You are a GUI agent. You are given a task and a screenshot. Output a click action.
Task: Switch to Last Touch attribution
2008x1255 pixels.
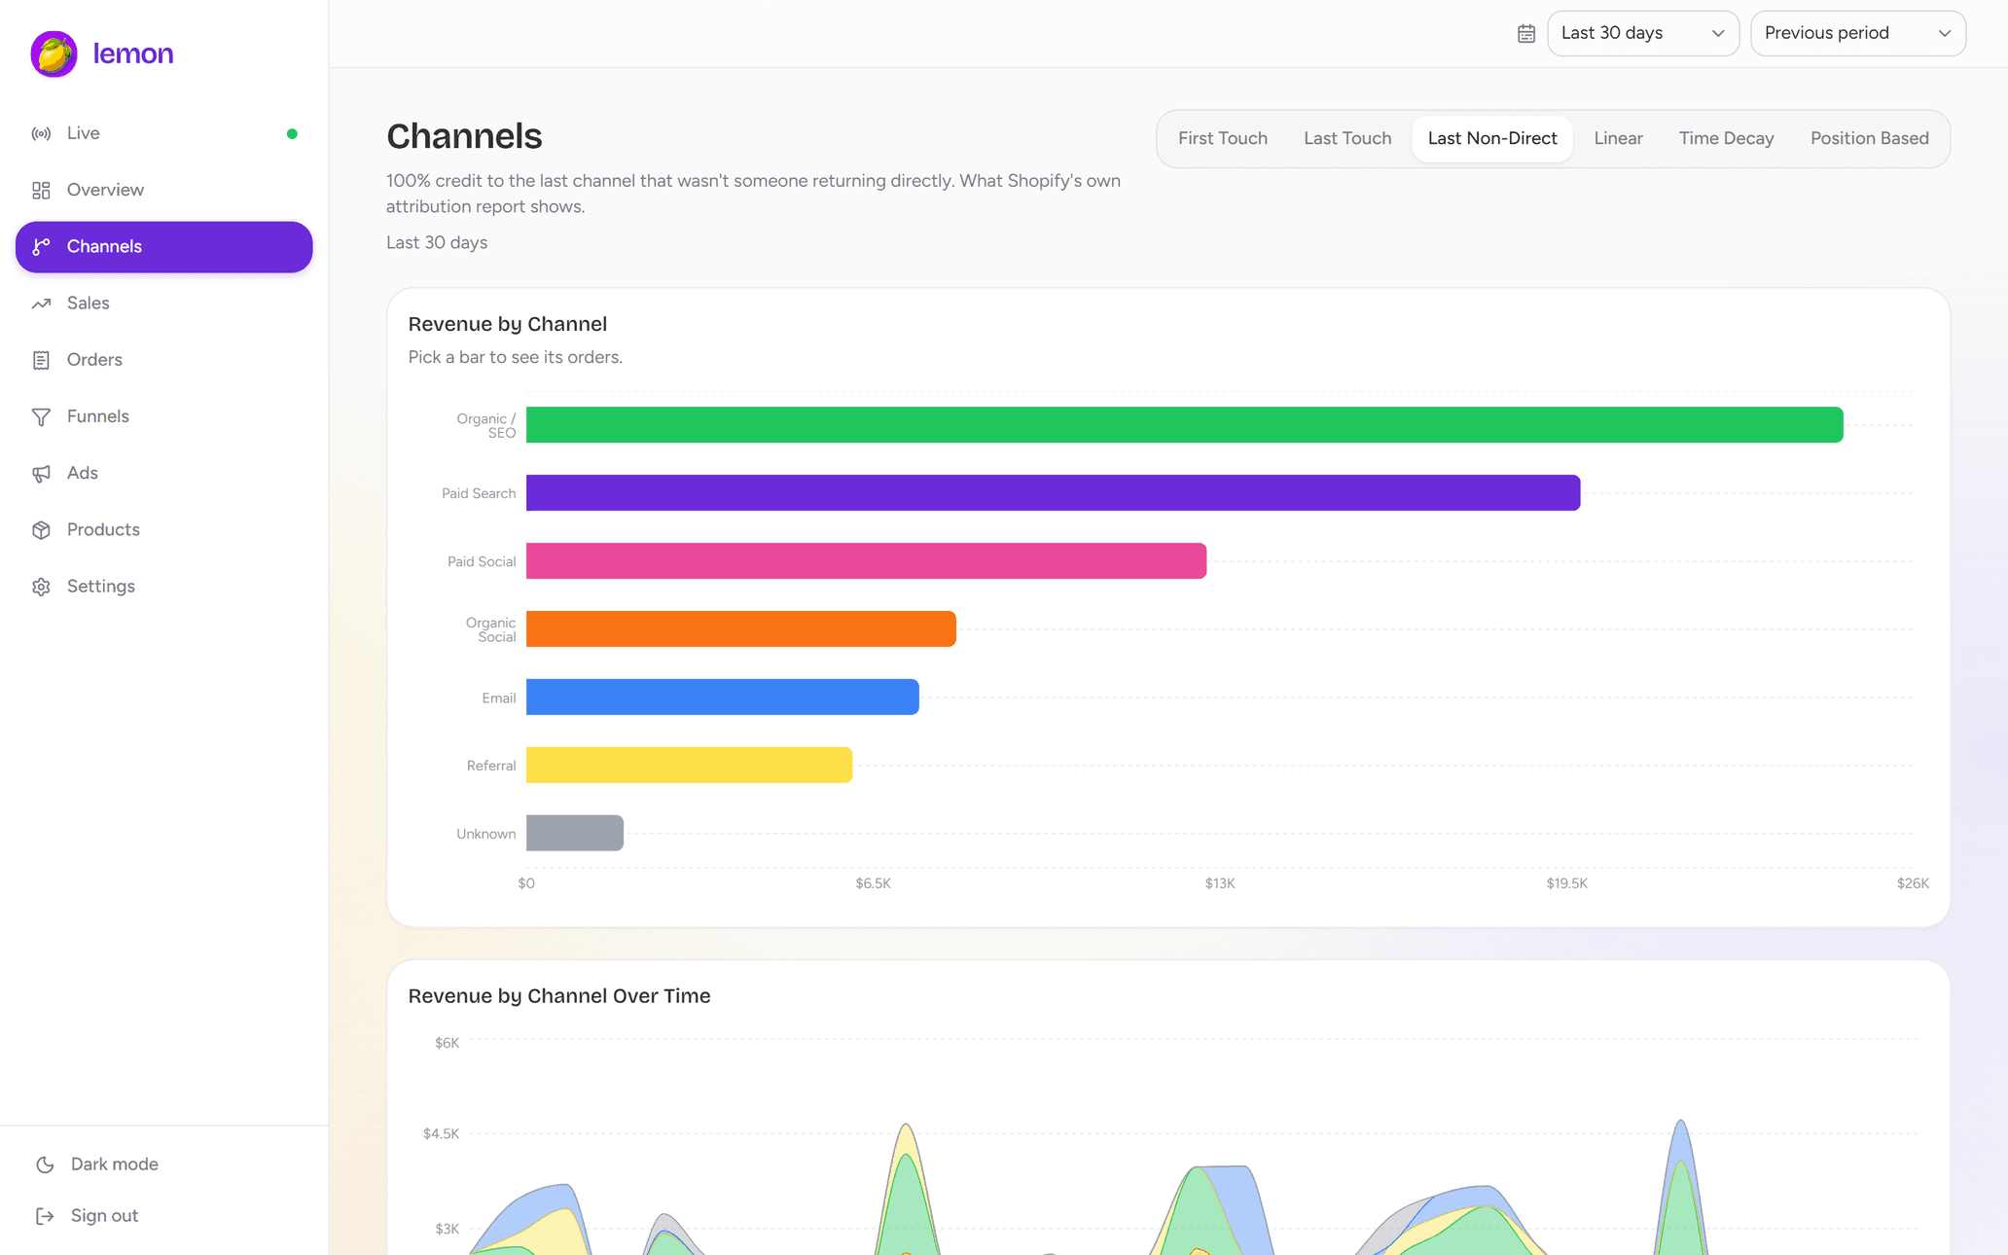[x=1346, y=138]
